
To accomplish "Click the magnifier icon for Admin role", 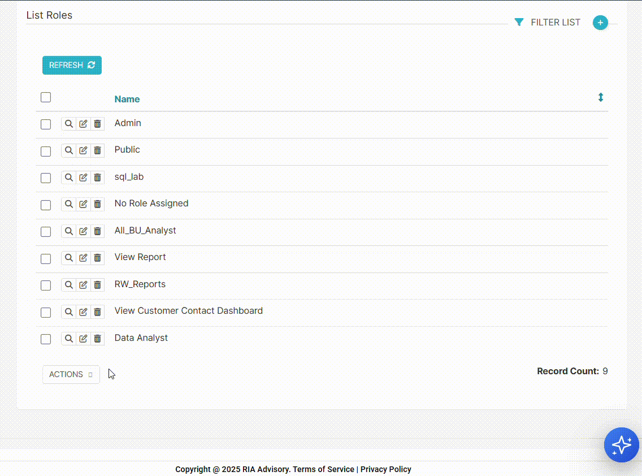I will point(68,124).
